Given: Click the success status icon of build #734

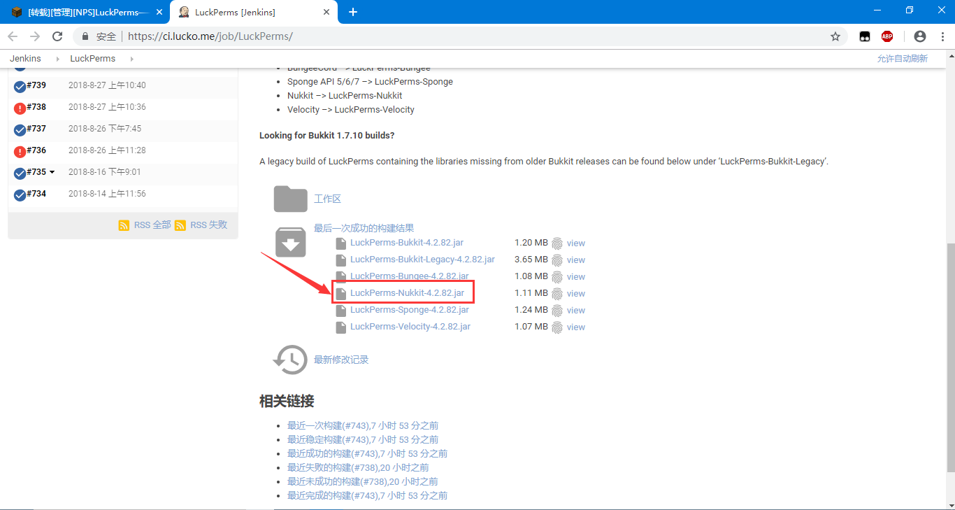Looking at the screenshot, I should click(20, 195).
